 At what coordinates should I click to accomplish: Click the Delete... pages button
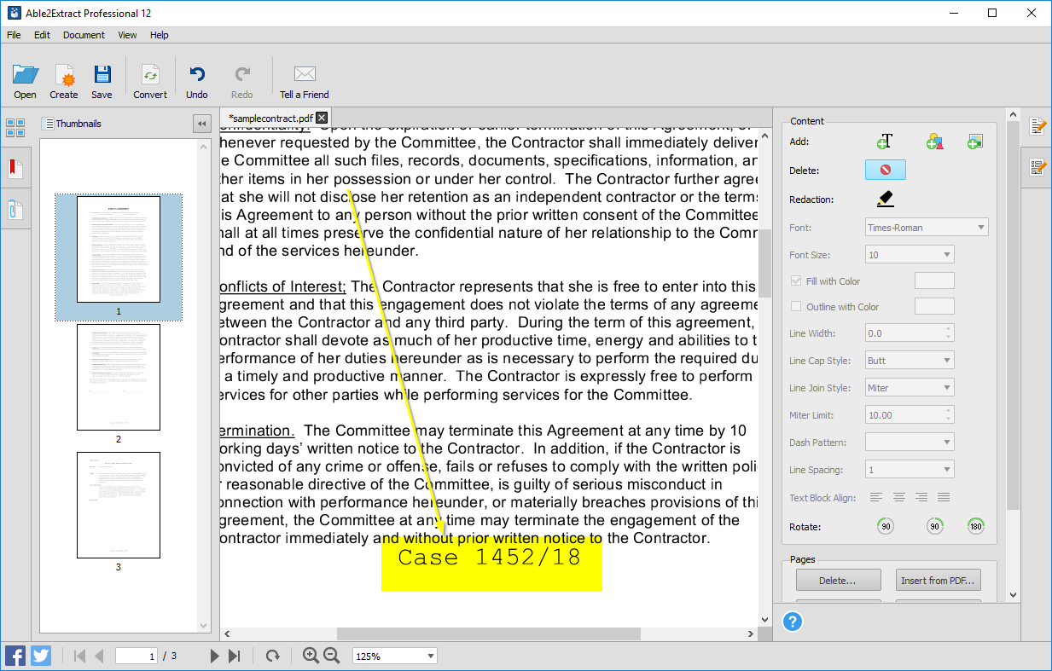(x=838, y=580)
